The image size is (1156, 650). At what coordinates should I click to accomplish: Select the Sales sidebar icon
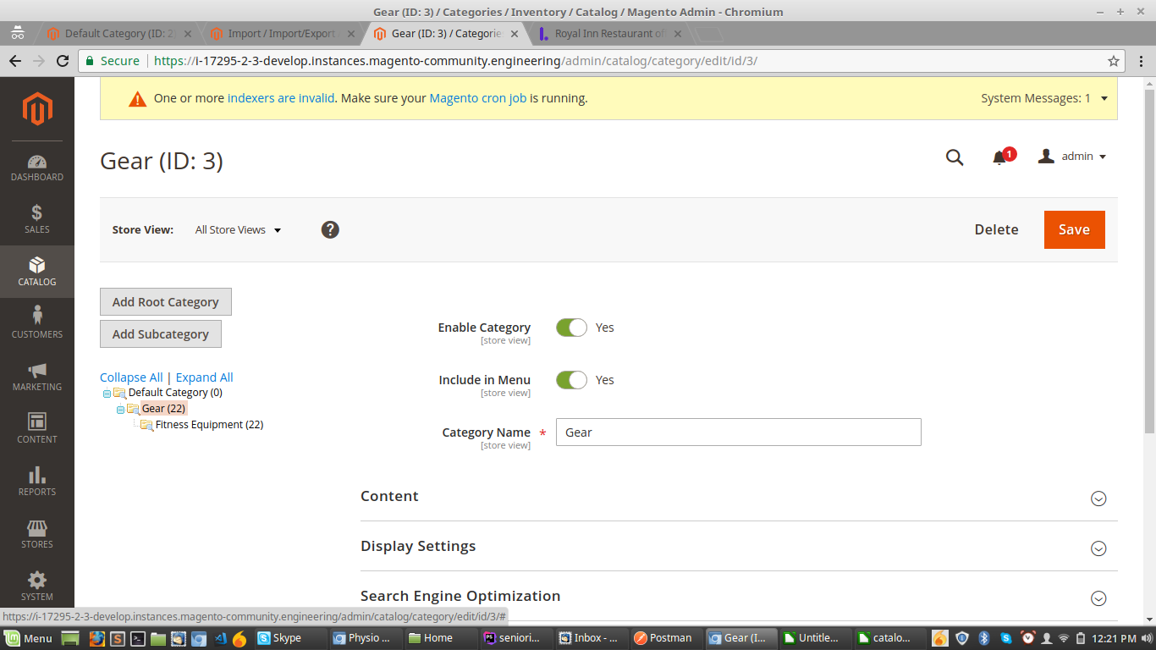[36, 218]
